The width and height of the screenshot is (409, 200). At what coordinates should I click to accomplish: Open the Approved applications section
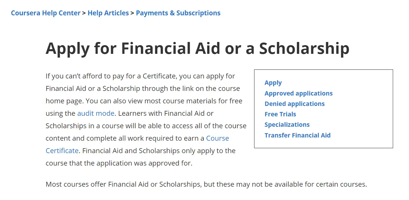[x=298, y=93]
